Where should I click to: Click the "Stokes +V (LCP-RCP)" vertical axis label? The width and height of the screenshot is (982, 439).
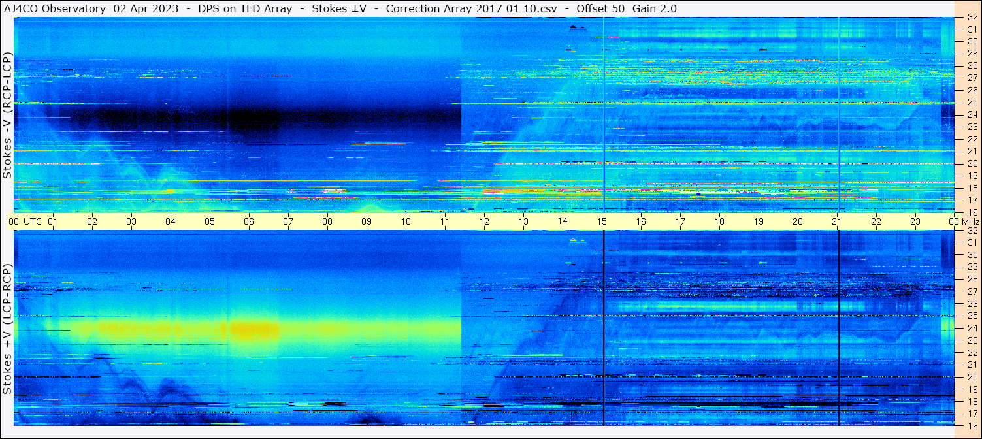[7, 330]
